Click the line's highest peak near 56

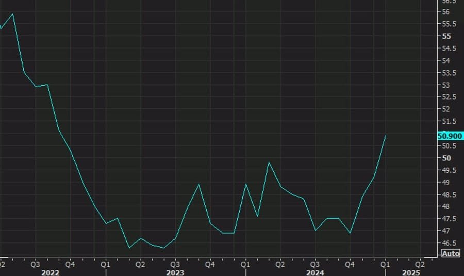[12, 14]
